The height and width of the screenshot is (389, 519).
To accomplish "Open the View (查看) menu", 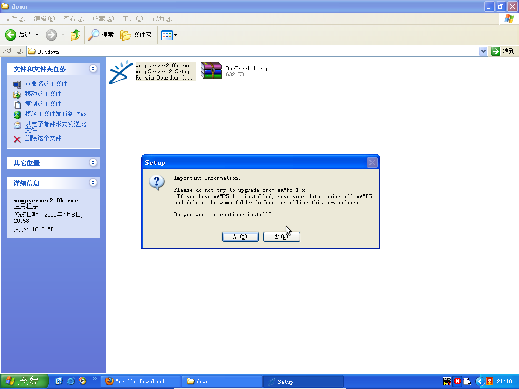I will 74,19.
